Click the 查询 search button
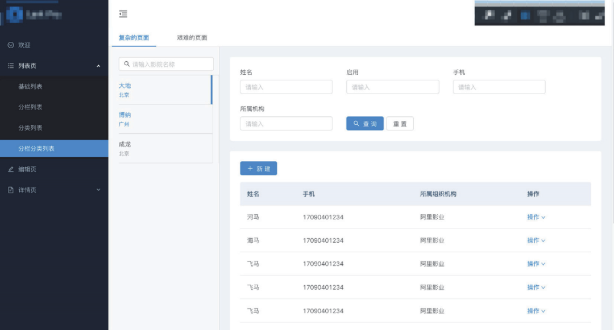 (x=365, y=124)
